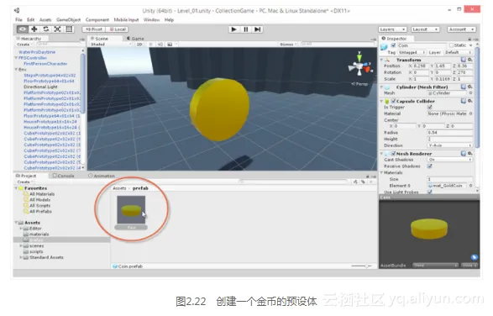Open the Direction Y-Axis dropdown
Image resolution: width=493 pixels, height=316 pixels.
pos(449,145)
